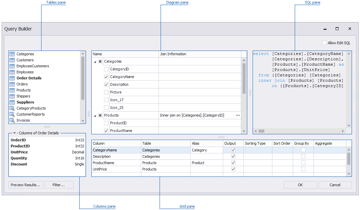This screenshot has height=210, width=360.
Task: Click the SQL pane scroll-left arrow
Action: point(256,131)
